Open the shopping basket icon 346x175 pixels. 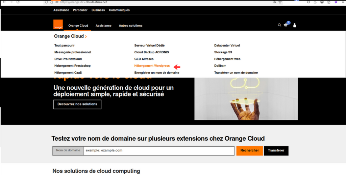286,25
